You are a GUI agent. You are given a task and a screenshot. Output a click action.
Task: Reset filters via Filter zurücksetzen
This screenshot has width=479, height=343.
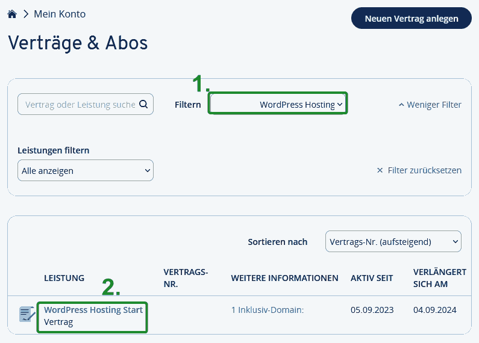click(419, 170)
